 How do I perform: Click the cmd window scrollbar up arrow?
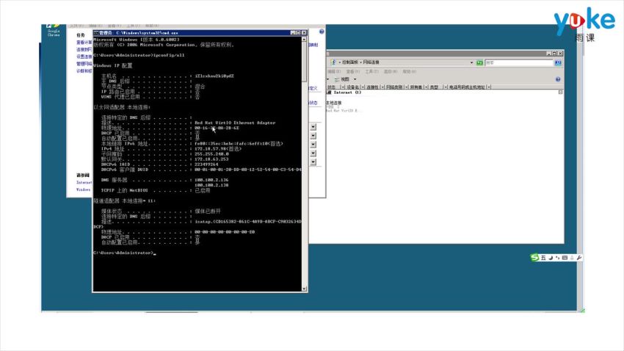[304, 40]
